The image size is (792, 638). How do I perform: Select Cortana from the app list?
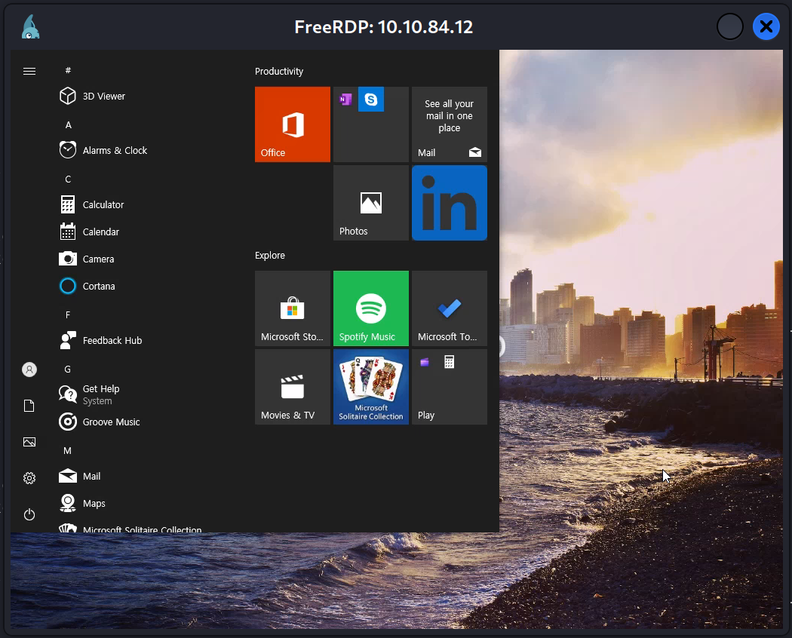point(99,286)
